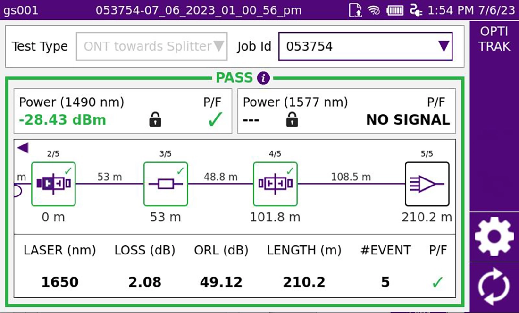Tap the clock showing 1:54 PM 7/6/23
Image resolution: width=519 pixels, height=313 pixels.
click(471, 10)
